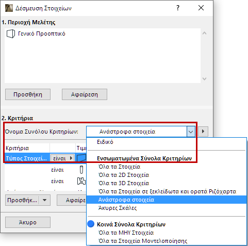248x246 pixels.
Task: Select Όλα τα Στοιχεία σε ξεκλείδωτα και ορατά Ριζόχαρτα
Action: tap(167, 191)
